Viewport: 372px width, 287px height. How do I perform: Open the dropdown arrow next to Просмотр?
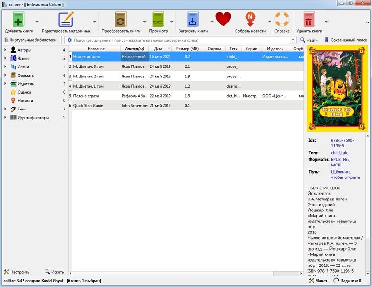point(172,22)
